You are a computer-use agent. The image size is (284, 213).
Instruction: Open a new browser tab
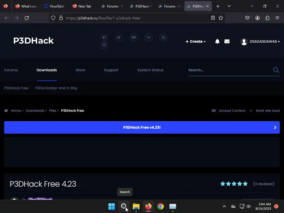pyautogui.click(x=218, y=6)
